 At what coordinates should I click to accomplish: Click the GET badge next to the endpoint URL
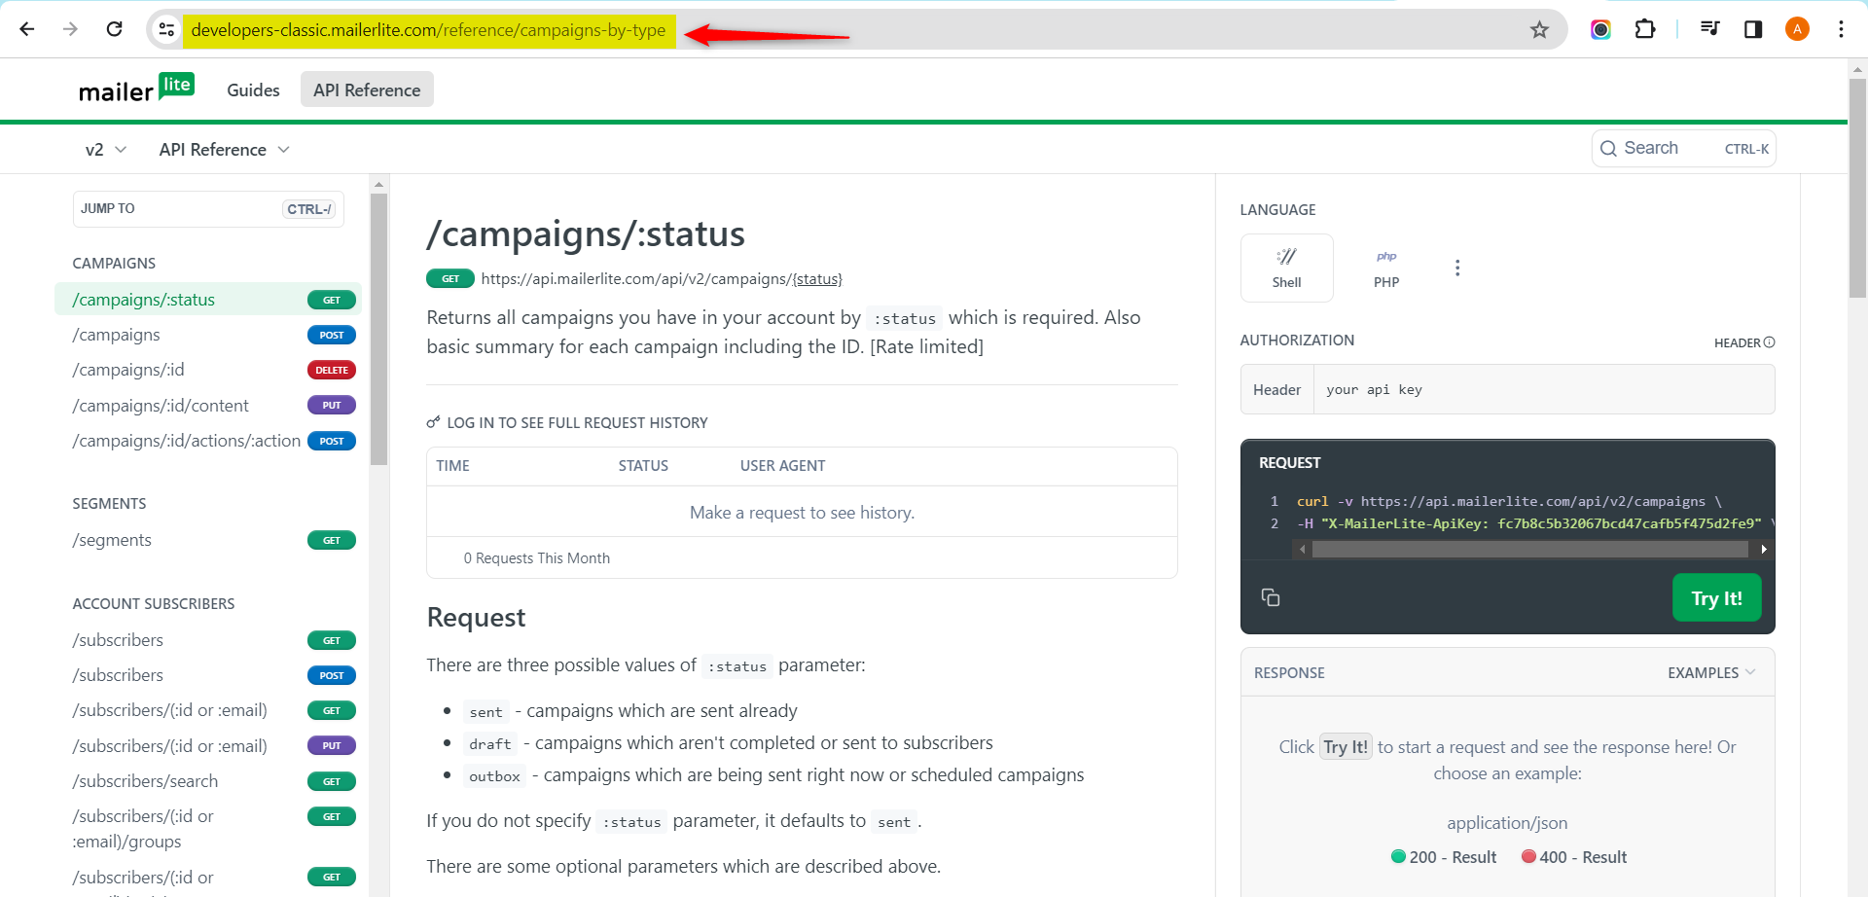450,279
